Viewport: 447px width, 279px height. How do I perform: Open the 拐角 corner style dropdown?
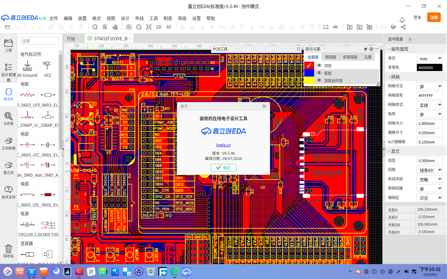coord(430,170)
